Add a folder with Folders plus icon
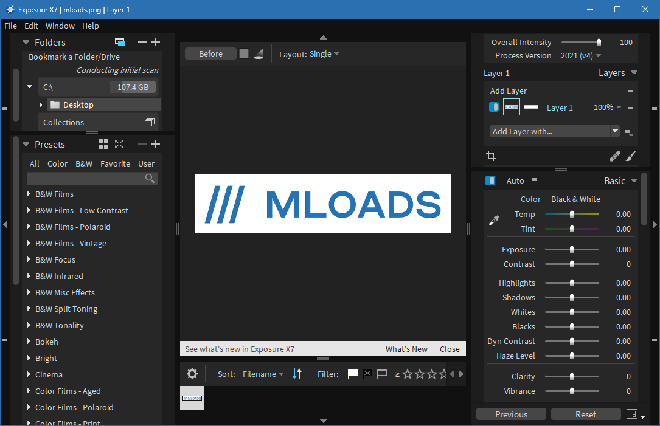Screen dimensions: 660x426 pyautogui.click(x=156, y=42)
